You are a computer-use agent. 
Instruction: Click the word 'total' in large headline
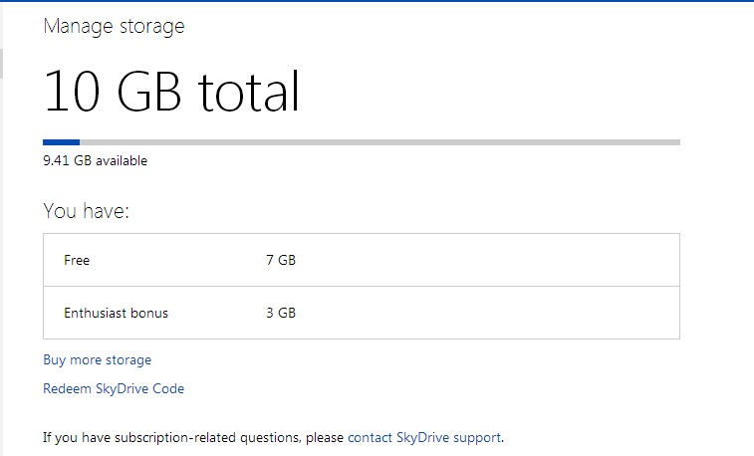(248, 92)
